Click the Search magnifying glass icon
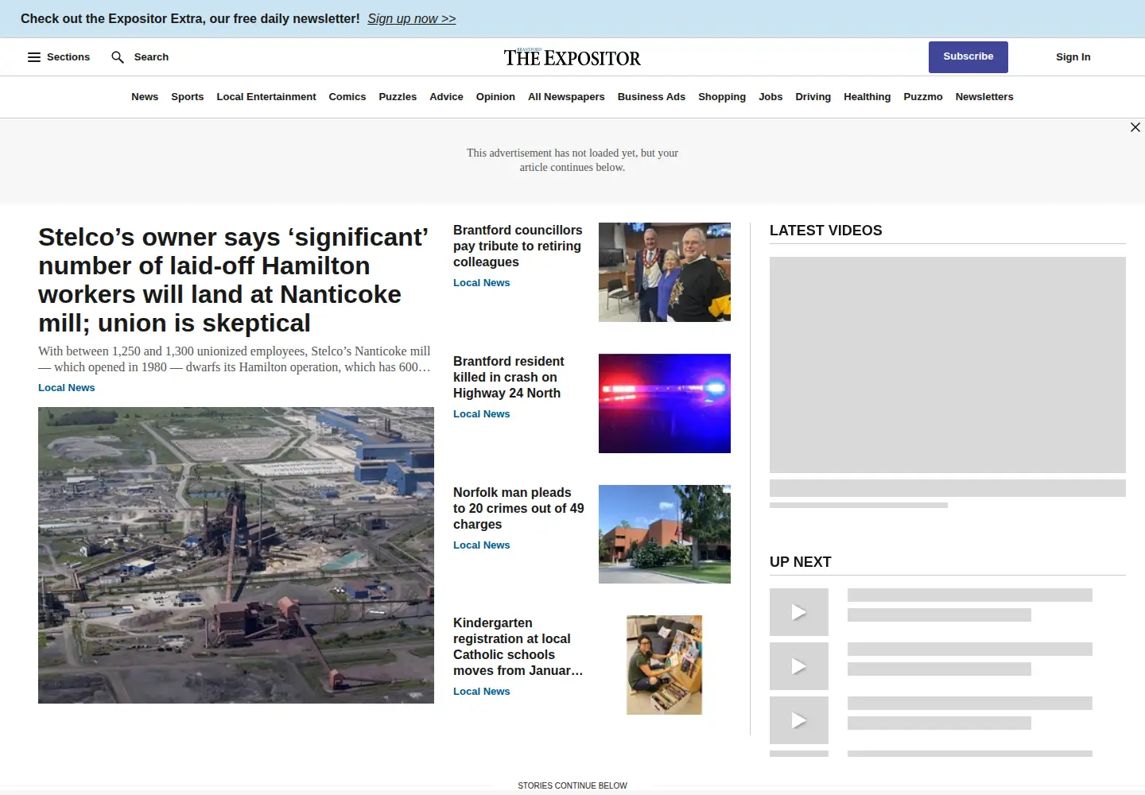The width and height of the screenshot is (1145, 795). (118, 57)
